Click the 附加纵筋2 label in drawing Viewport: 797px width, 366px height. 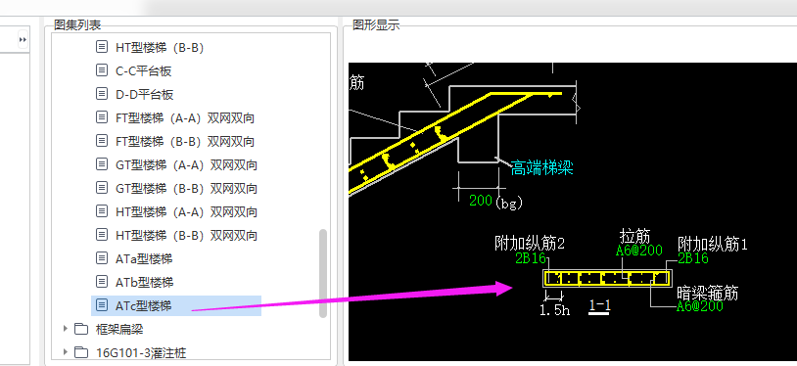point(530,244)
